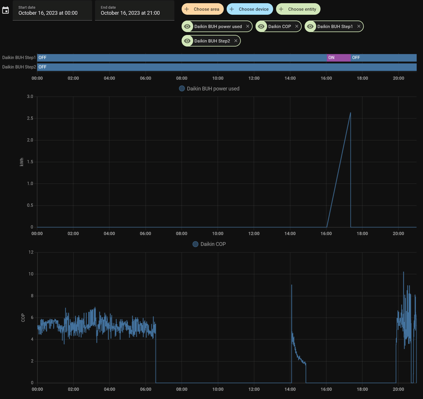Click the plus icon in Choose area
This screenshot has width=423, height=399.
(x=187, y=9)
